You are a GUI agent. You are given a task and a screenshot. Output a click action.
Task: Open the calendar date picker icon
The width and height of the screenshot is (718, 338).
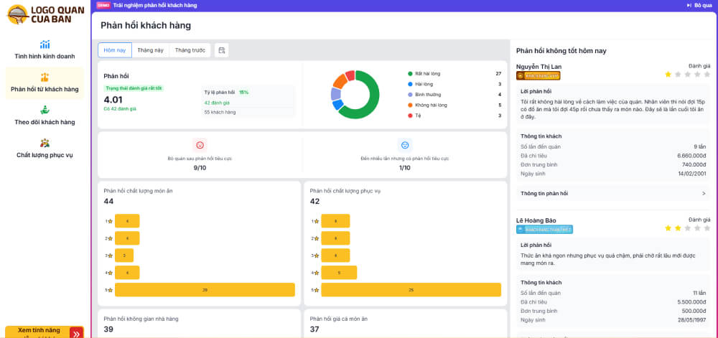tap(222, 50)
